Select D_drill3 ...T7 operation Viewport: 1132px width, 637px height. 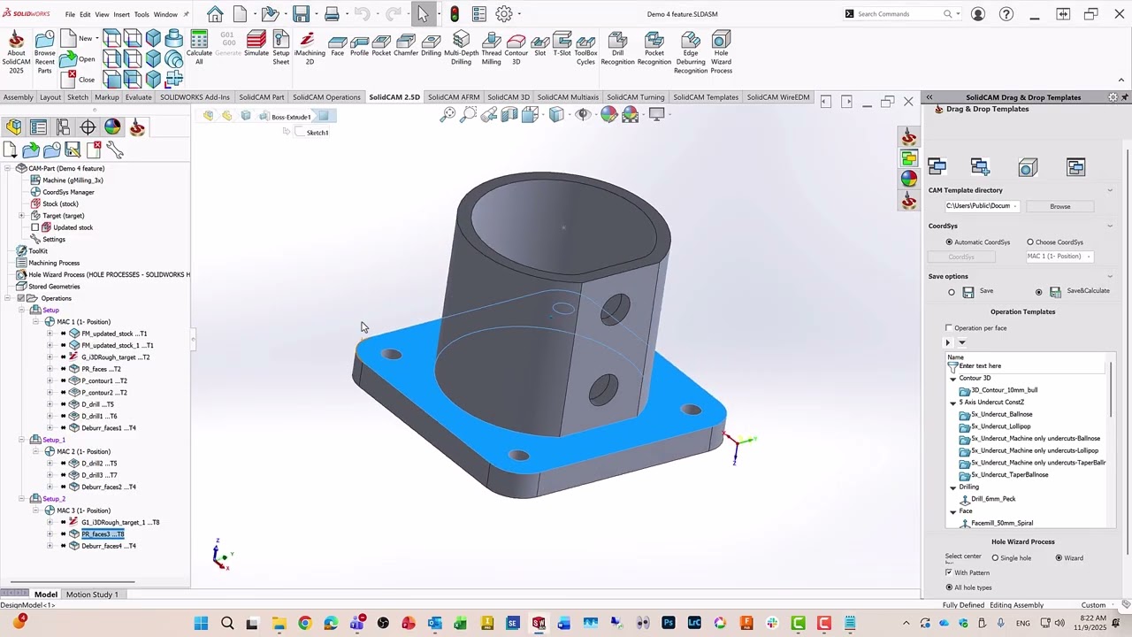[x=99, y=475]
